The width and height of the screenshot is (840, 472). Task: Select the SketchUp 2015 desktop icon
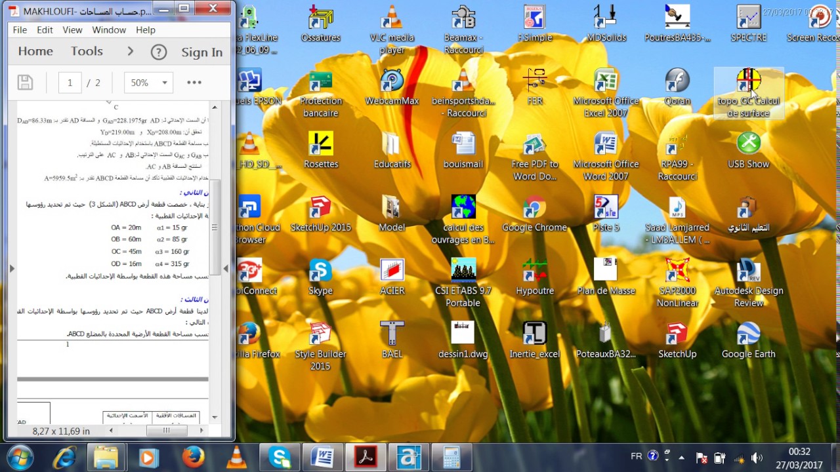(321, 214)
